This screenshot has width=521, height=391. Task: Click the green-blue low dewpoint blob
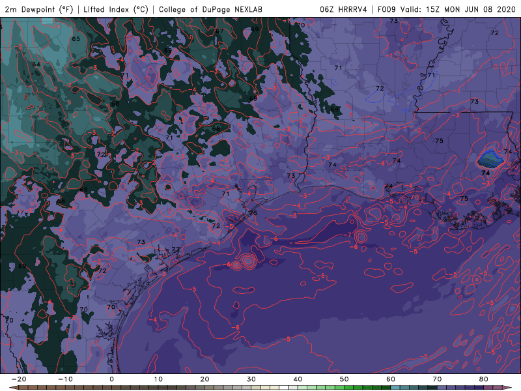490,159
